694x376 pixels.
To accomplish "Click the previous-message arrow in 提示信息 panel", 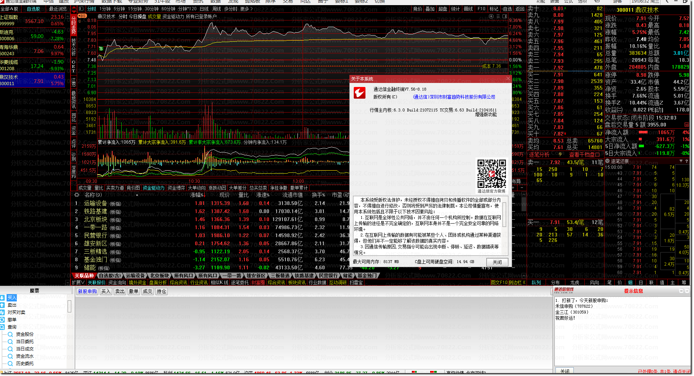I will click(681, 291).
